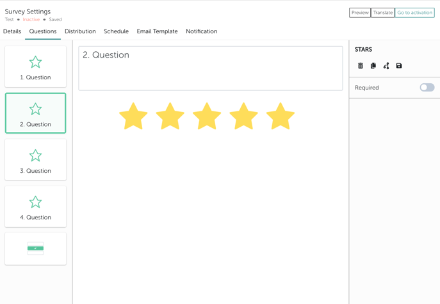Open the 1. Question card
The width and height of the screenshot is (440, 304).
pos(35,67)
